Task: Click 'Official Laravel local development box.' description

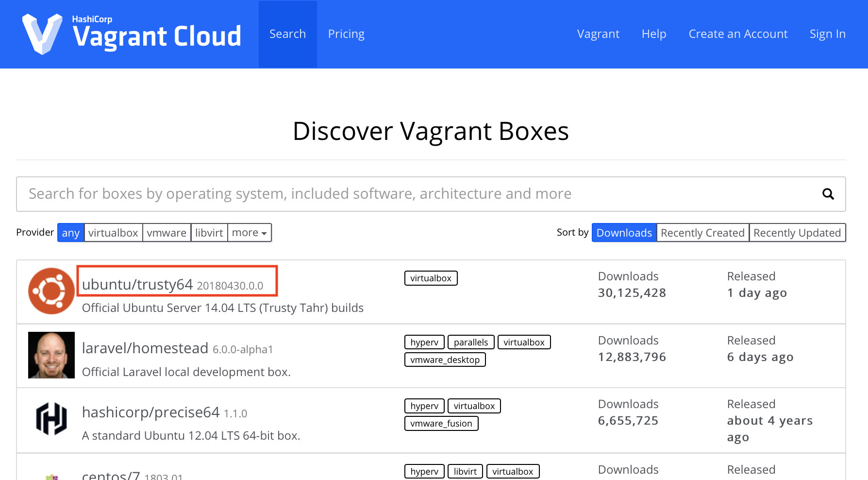Action: point(186,372)
